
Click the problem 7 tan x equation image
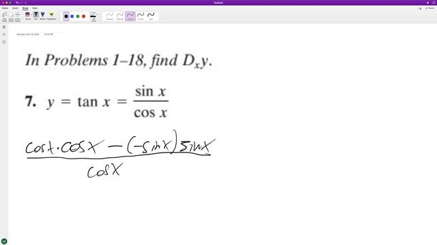tap(97, 101)
